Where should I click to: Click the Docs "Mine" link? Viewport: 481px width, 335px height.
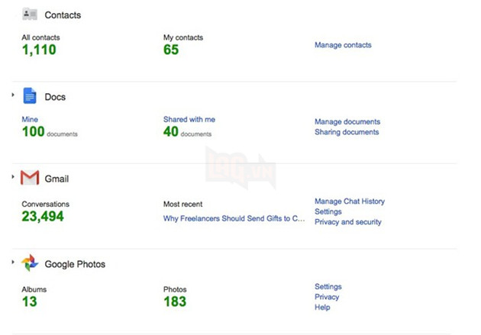pyautogui.click(x=30, y=120)
